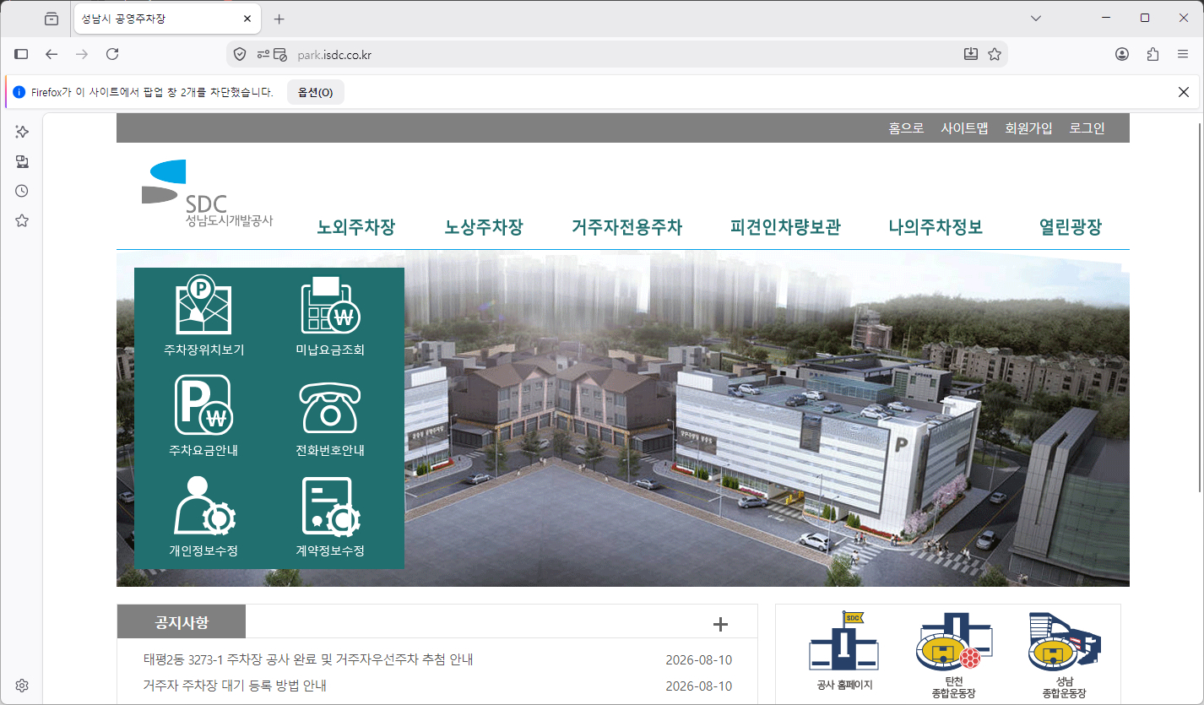Open notice 거주자 주차장 대기 등록 방법 안내

(x=235, y=686)
